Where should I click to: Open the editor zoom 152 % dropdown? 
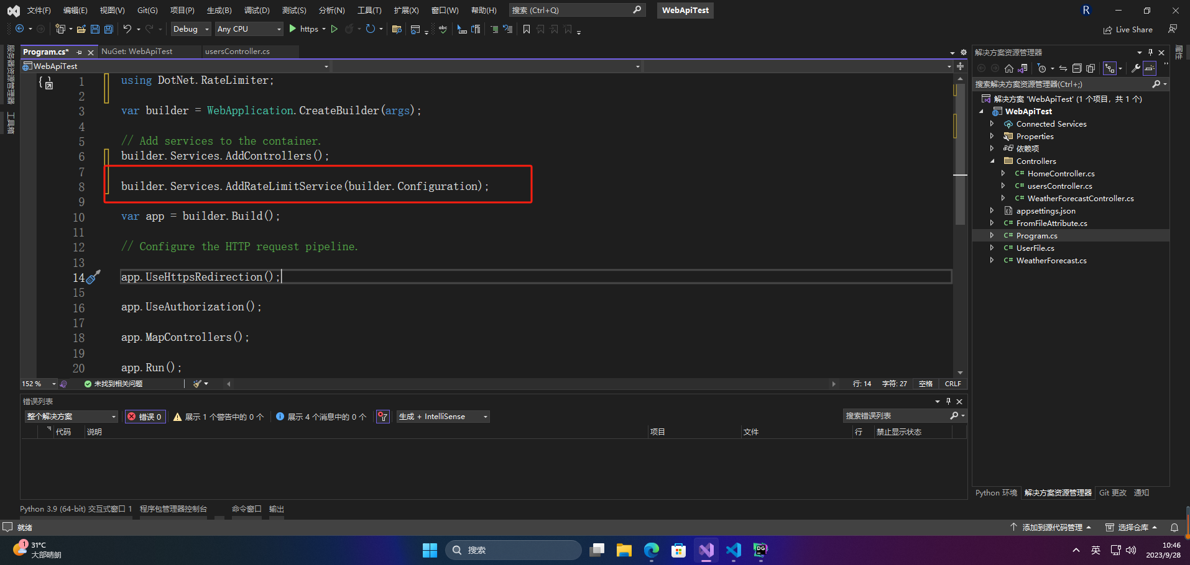tap(39, 384)
